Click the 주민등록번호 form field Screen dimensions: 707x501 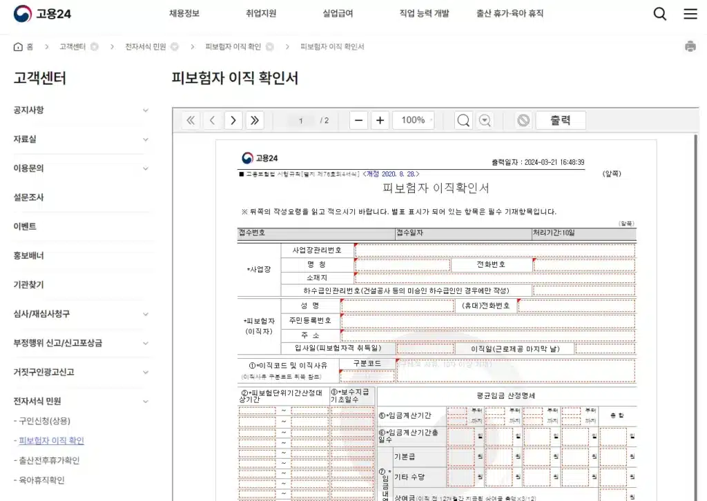(488, 321)
